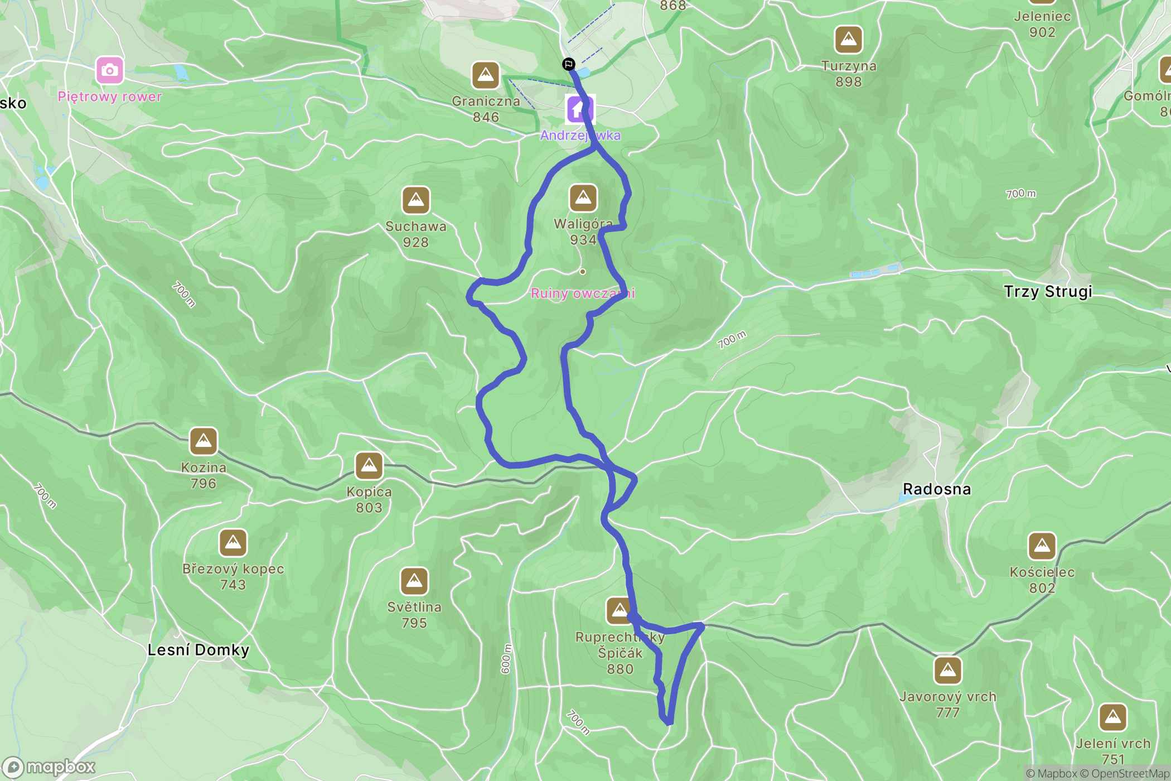Open the Andrzejówka hut marker

point(580,109)
